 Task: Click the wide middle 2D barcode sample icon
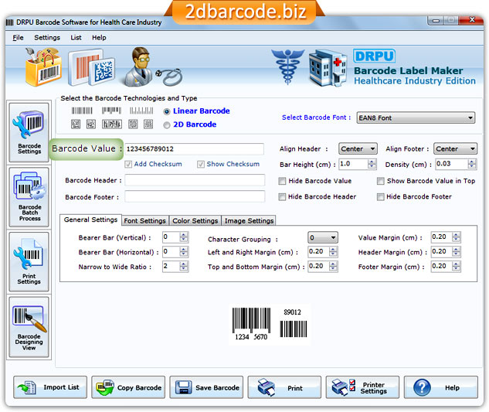112,124
